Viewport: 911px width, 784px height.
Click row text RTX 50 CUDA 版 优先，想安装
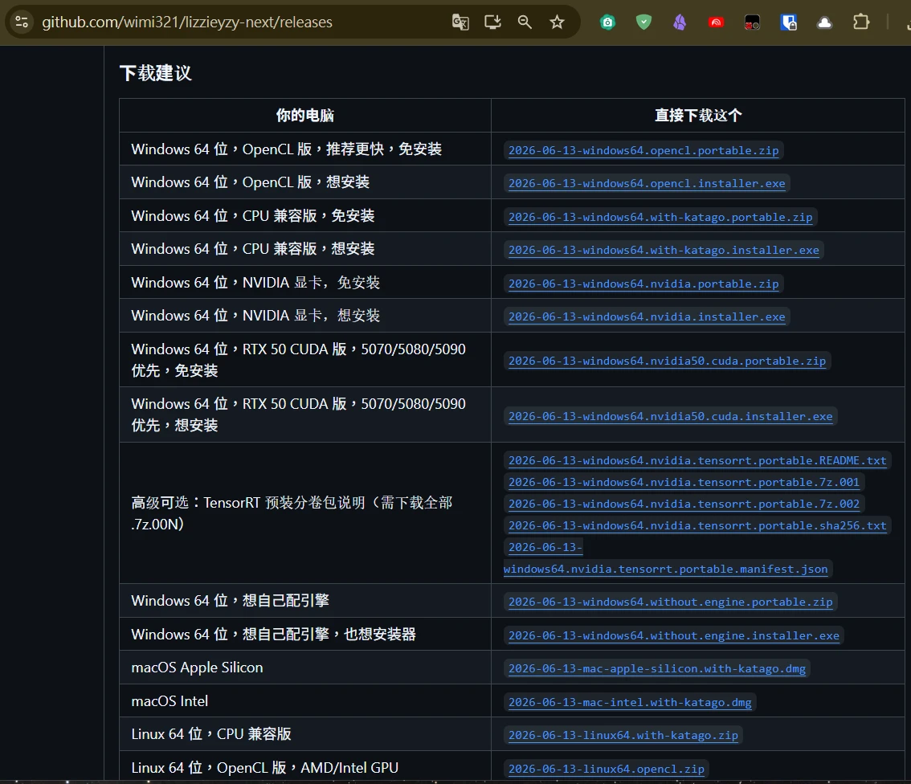coord(298,414)
